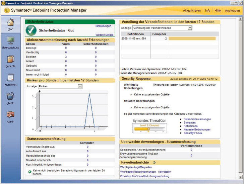Click Verdächtig Viren count 0
The height and width of the screenshot is (184, 244).
(x=66, y=52)
